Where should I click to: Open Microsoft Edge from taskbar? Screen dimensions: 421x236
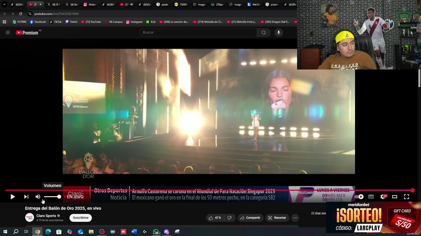(x=48, y=232)
